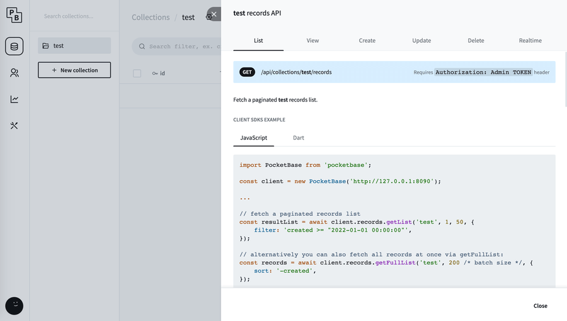Switch to the Update tab

(x=421, y=40)
